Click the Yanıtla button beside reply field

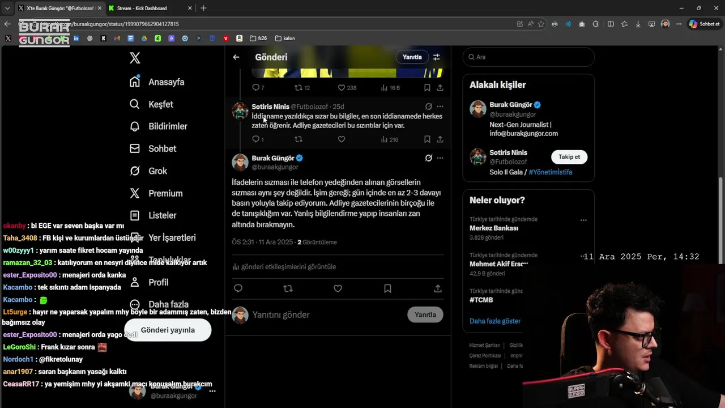click(425, 314)
